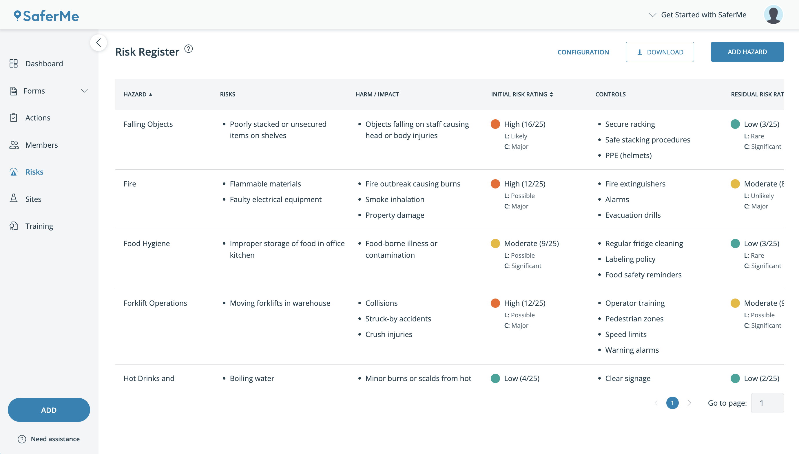
Task: Open the Forms document icon
Action: [x=14, y=91]
